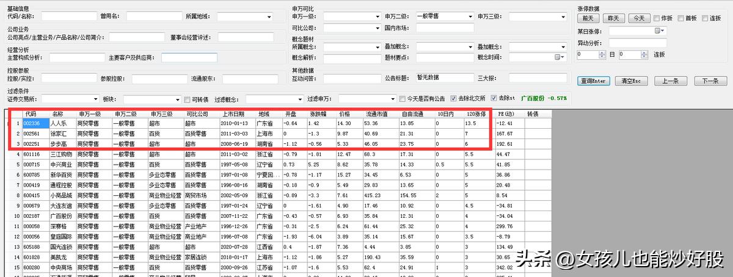This screenshot has width=733, height=277.
Task: Adjust the first 日 number stepper arrows
Action: click(604, 54)
